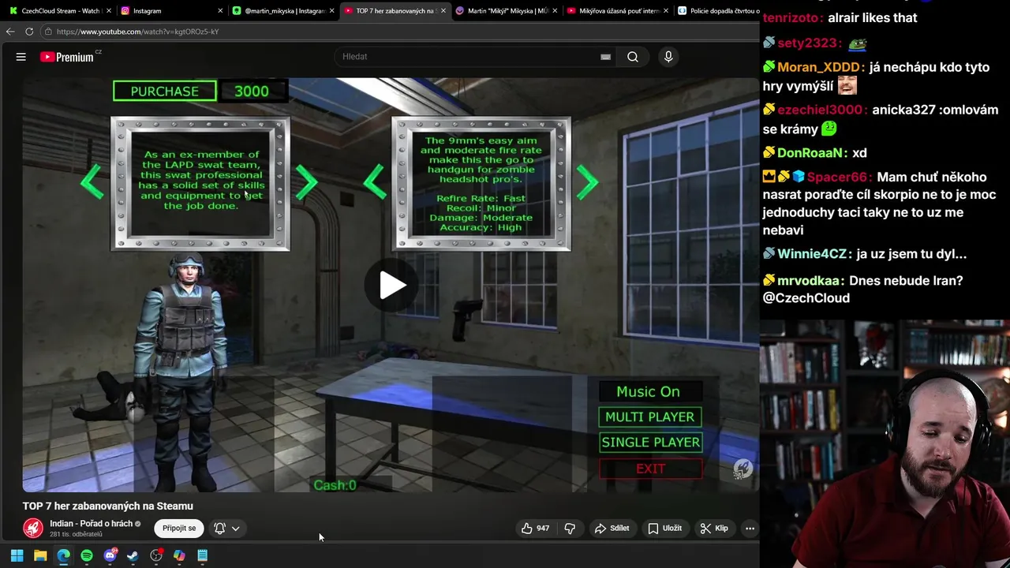
Task: Click the video title TOP 7 her
Action: click(108, 506)
